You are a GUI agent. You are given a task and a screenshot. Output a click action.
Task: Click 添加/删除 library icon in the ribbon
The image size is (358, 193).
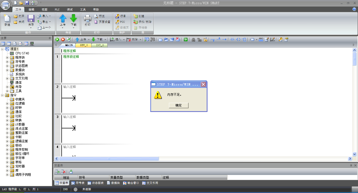136,22
